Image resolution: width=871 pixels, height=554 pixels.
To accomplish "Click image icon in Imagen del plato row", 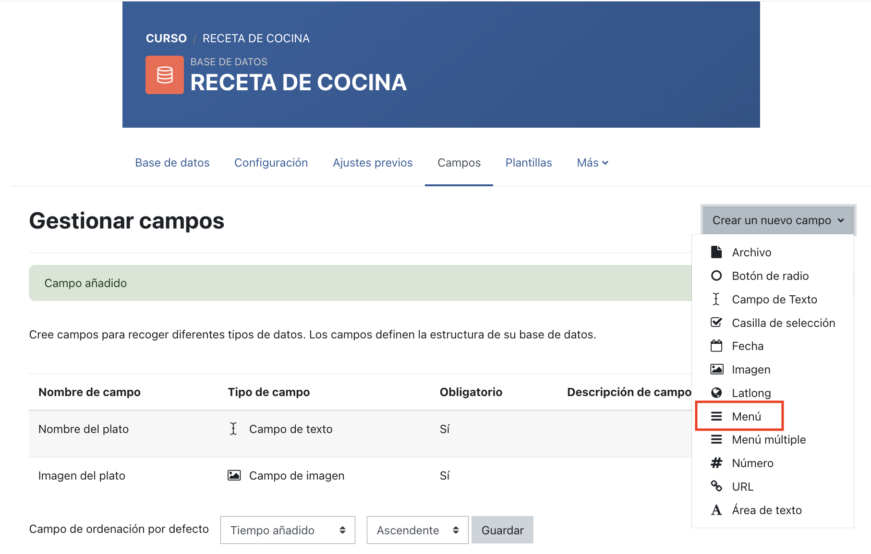I will pyautogui.click(x=234, y=475).
